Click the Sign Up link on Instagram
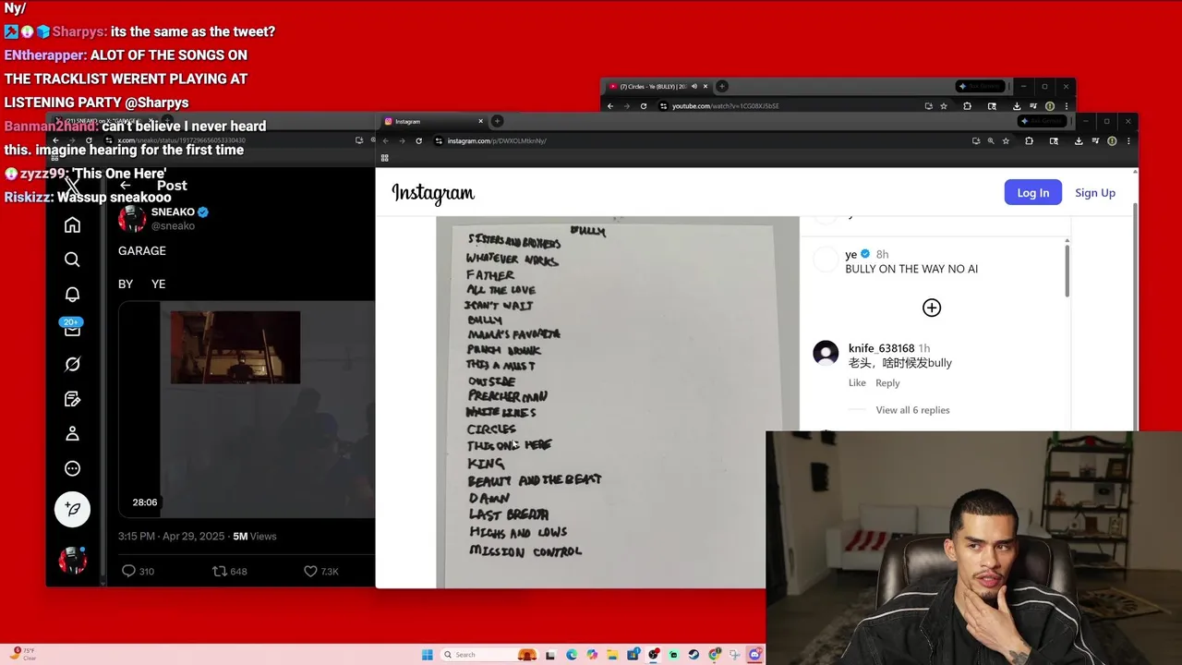The width and height of the screenshot is (1182, 665). point(1095,192)
